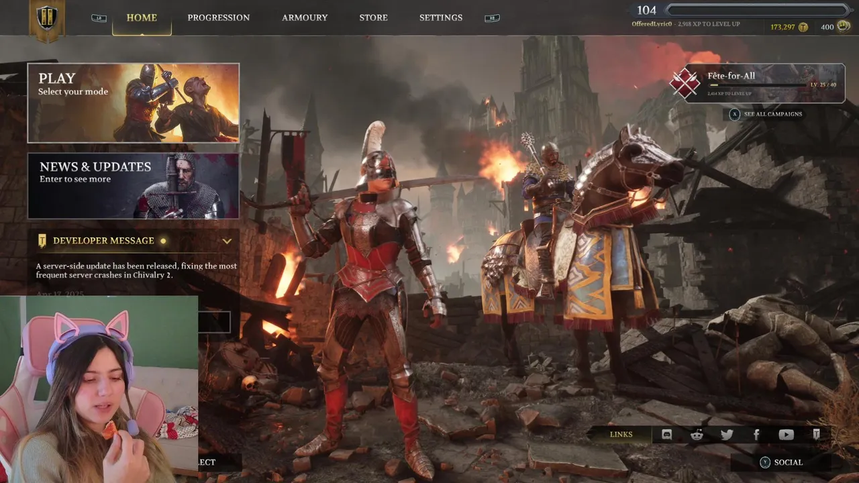Image resolution: width=859 pixels, height=483 pixels.
Task: Click the X button icon beside See All Campaigns
Action: (735, 114)
